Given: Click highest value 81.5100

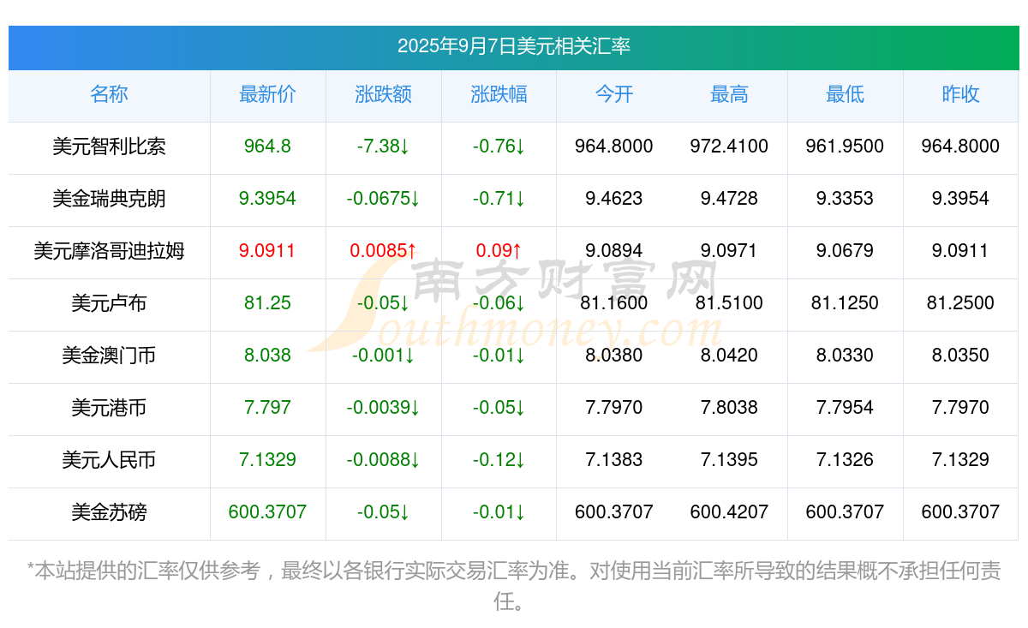Looking at the screenshot, I should (x=729, y=303).
